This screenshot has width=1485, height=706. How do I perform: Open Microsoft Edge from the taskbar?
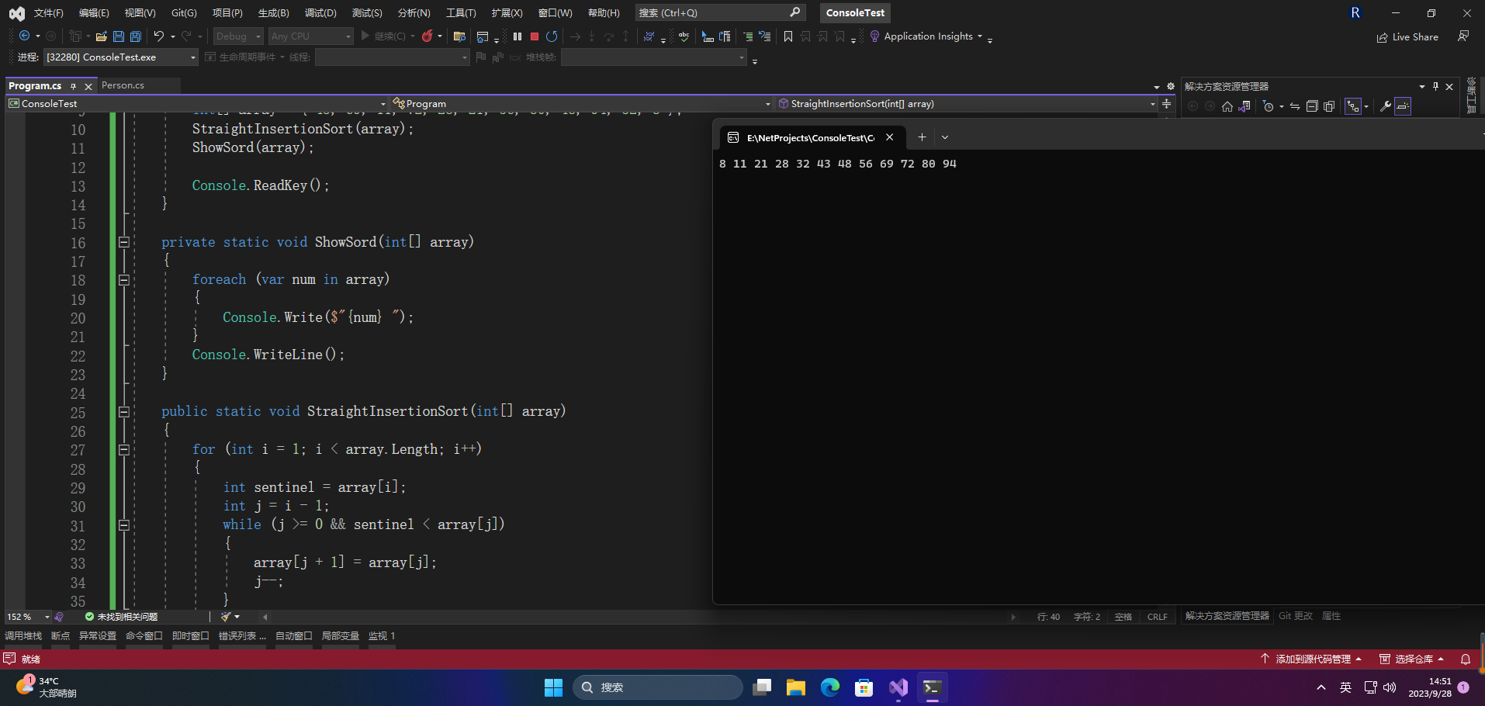[x=830, y=687]
